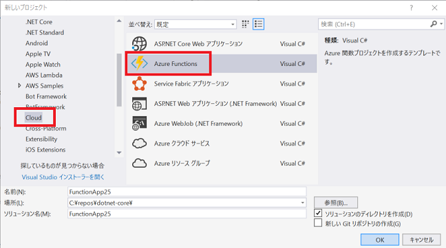Select the Azure Resource Group cloud icon

pyautogui.click(x=139, y=164)
